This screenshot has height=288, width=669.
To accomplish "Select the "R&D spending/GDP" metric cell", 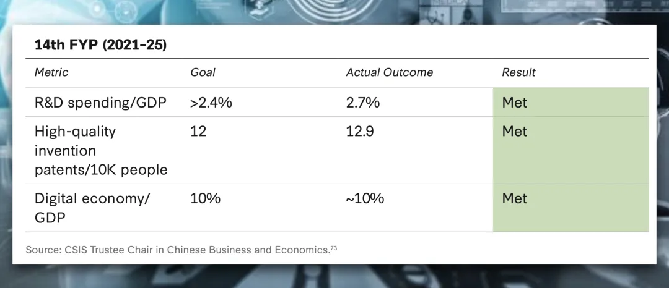I will [100, 103].
